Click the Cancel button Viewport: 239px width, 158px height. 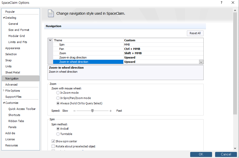[x=226, y=154]
